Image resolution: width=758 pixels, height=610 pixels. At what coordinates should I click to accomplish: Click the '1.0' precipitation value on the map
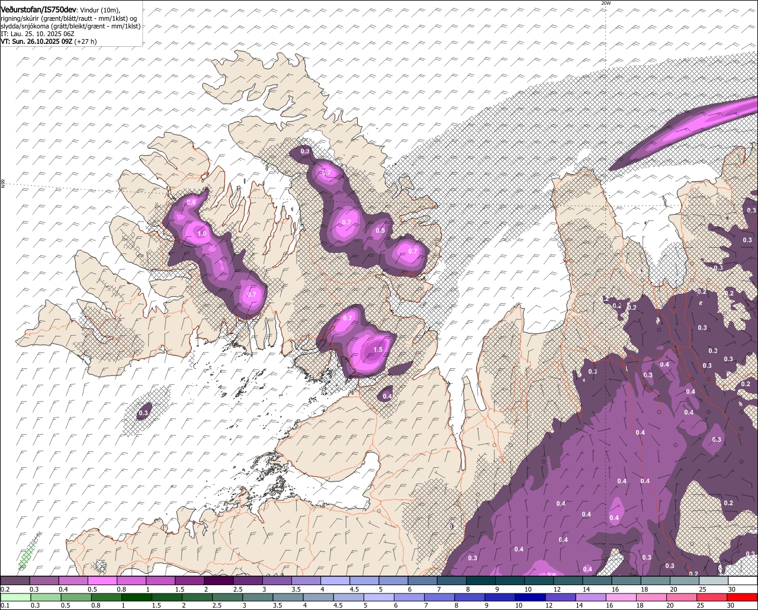(202, 234)
